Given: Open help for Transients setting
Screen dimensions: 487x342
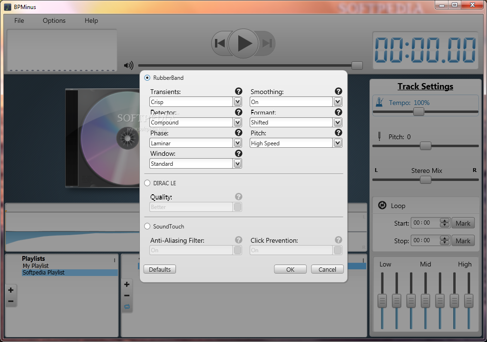Looking at the screenshot, I should [x=239, y=91].
